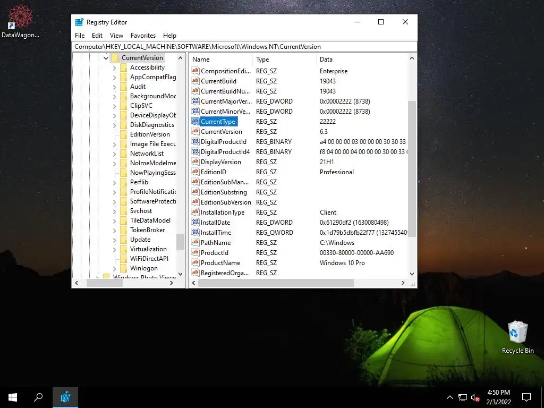Select the CurrentType value name
544x408 pixels.
pos(218,122)
